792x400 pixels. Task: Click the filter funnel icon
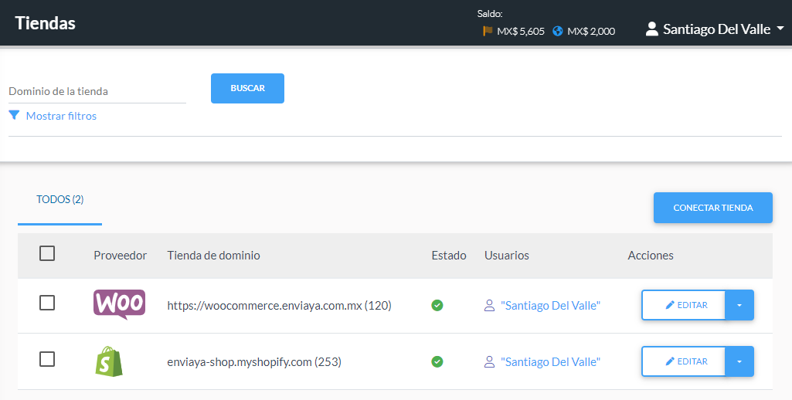[14, 116]
